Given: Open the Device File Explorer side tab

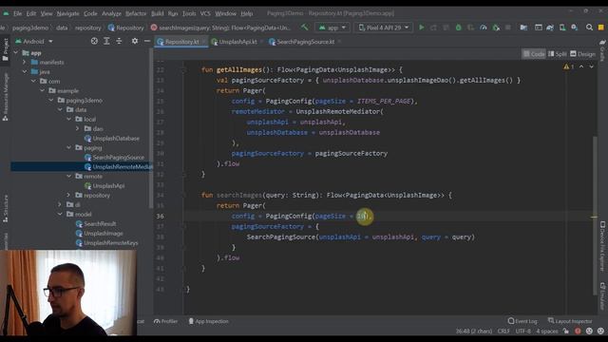Looking at the screenshot, I should pyautogui.click(x=602, y=247).
